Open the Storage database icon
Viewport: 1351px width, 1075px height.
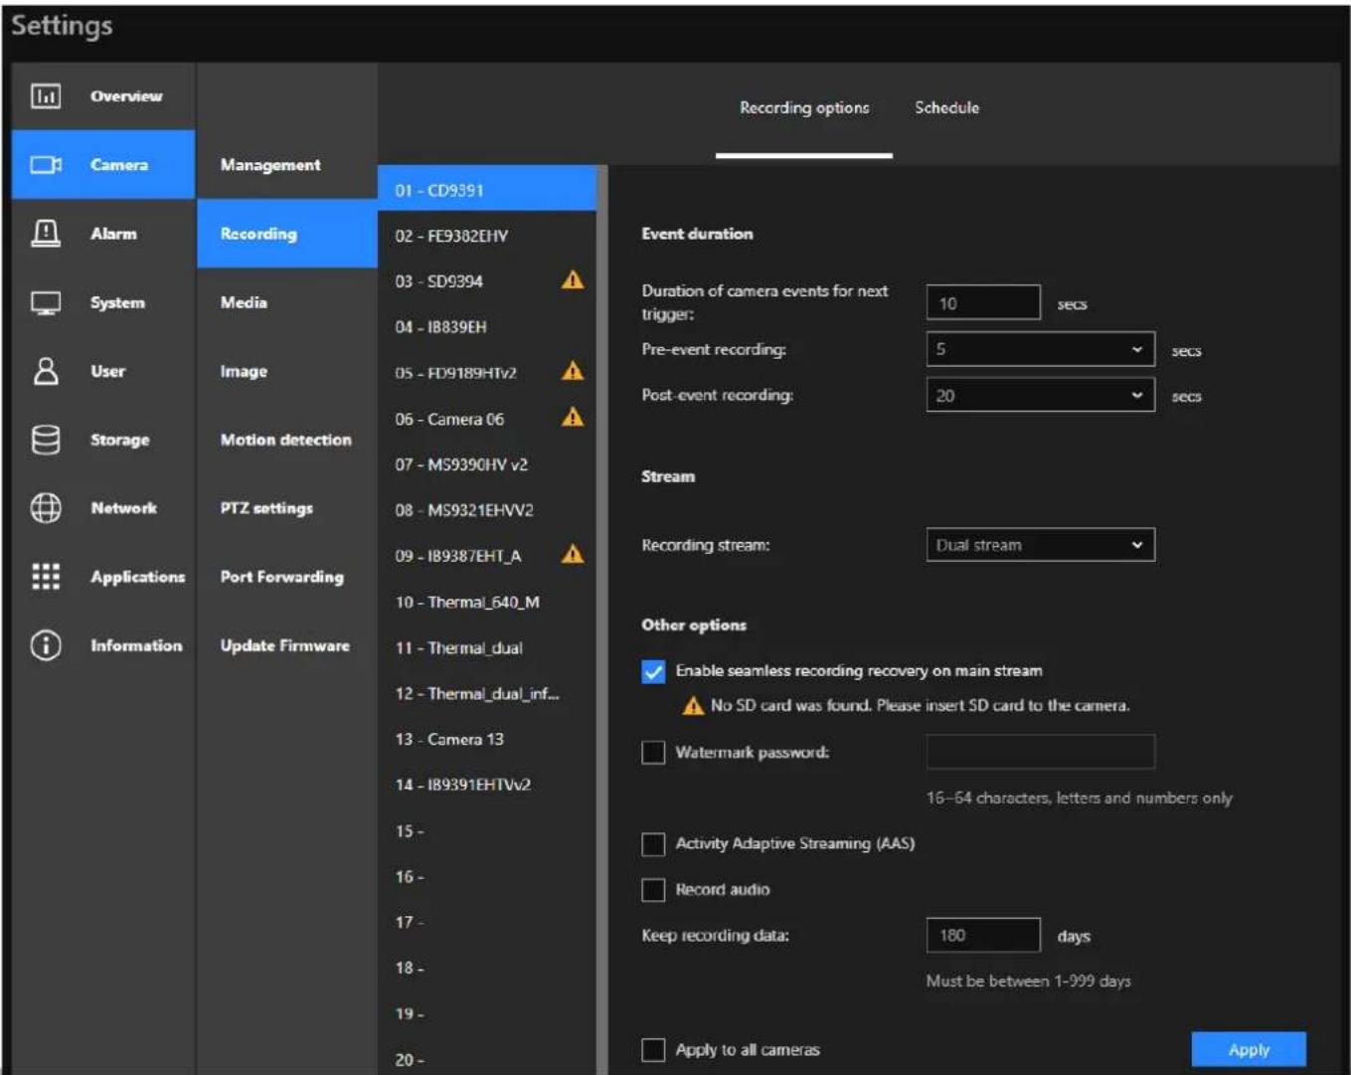pyautogui.click(x=46, y=440)
